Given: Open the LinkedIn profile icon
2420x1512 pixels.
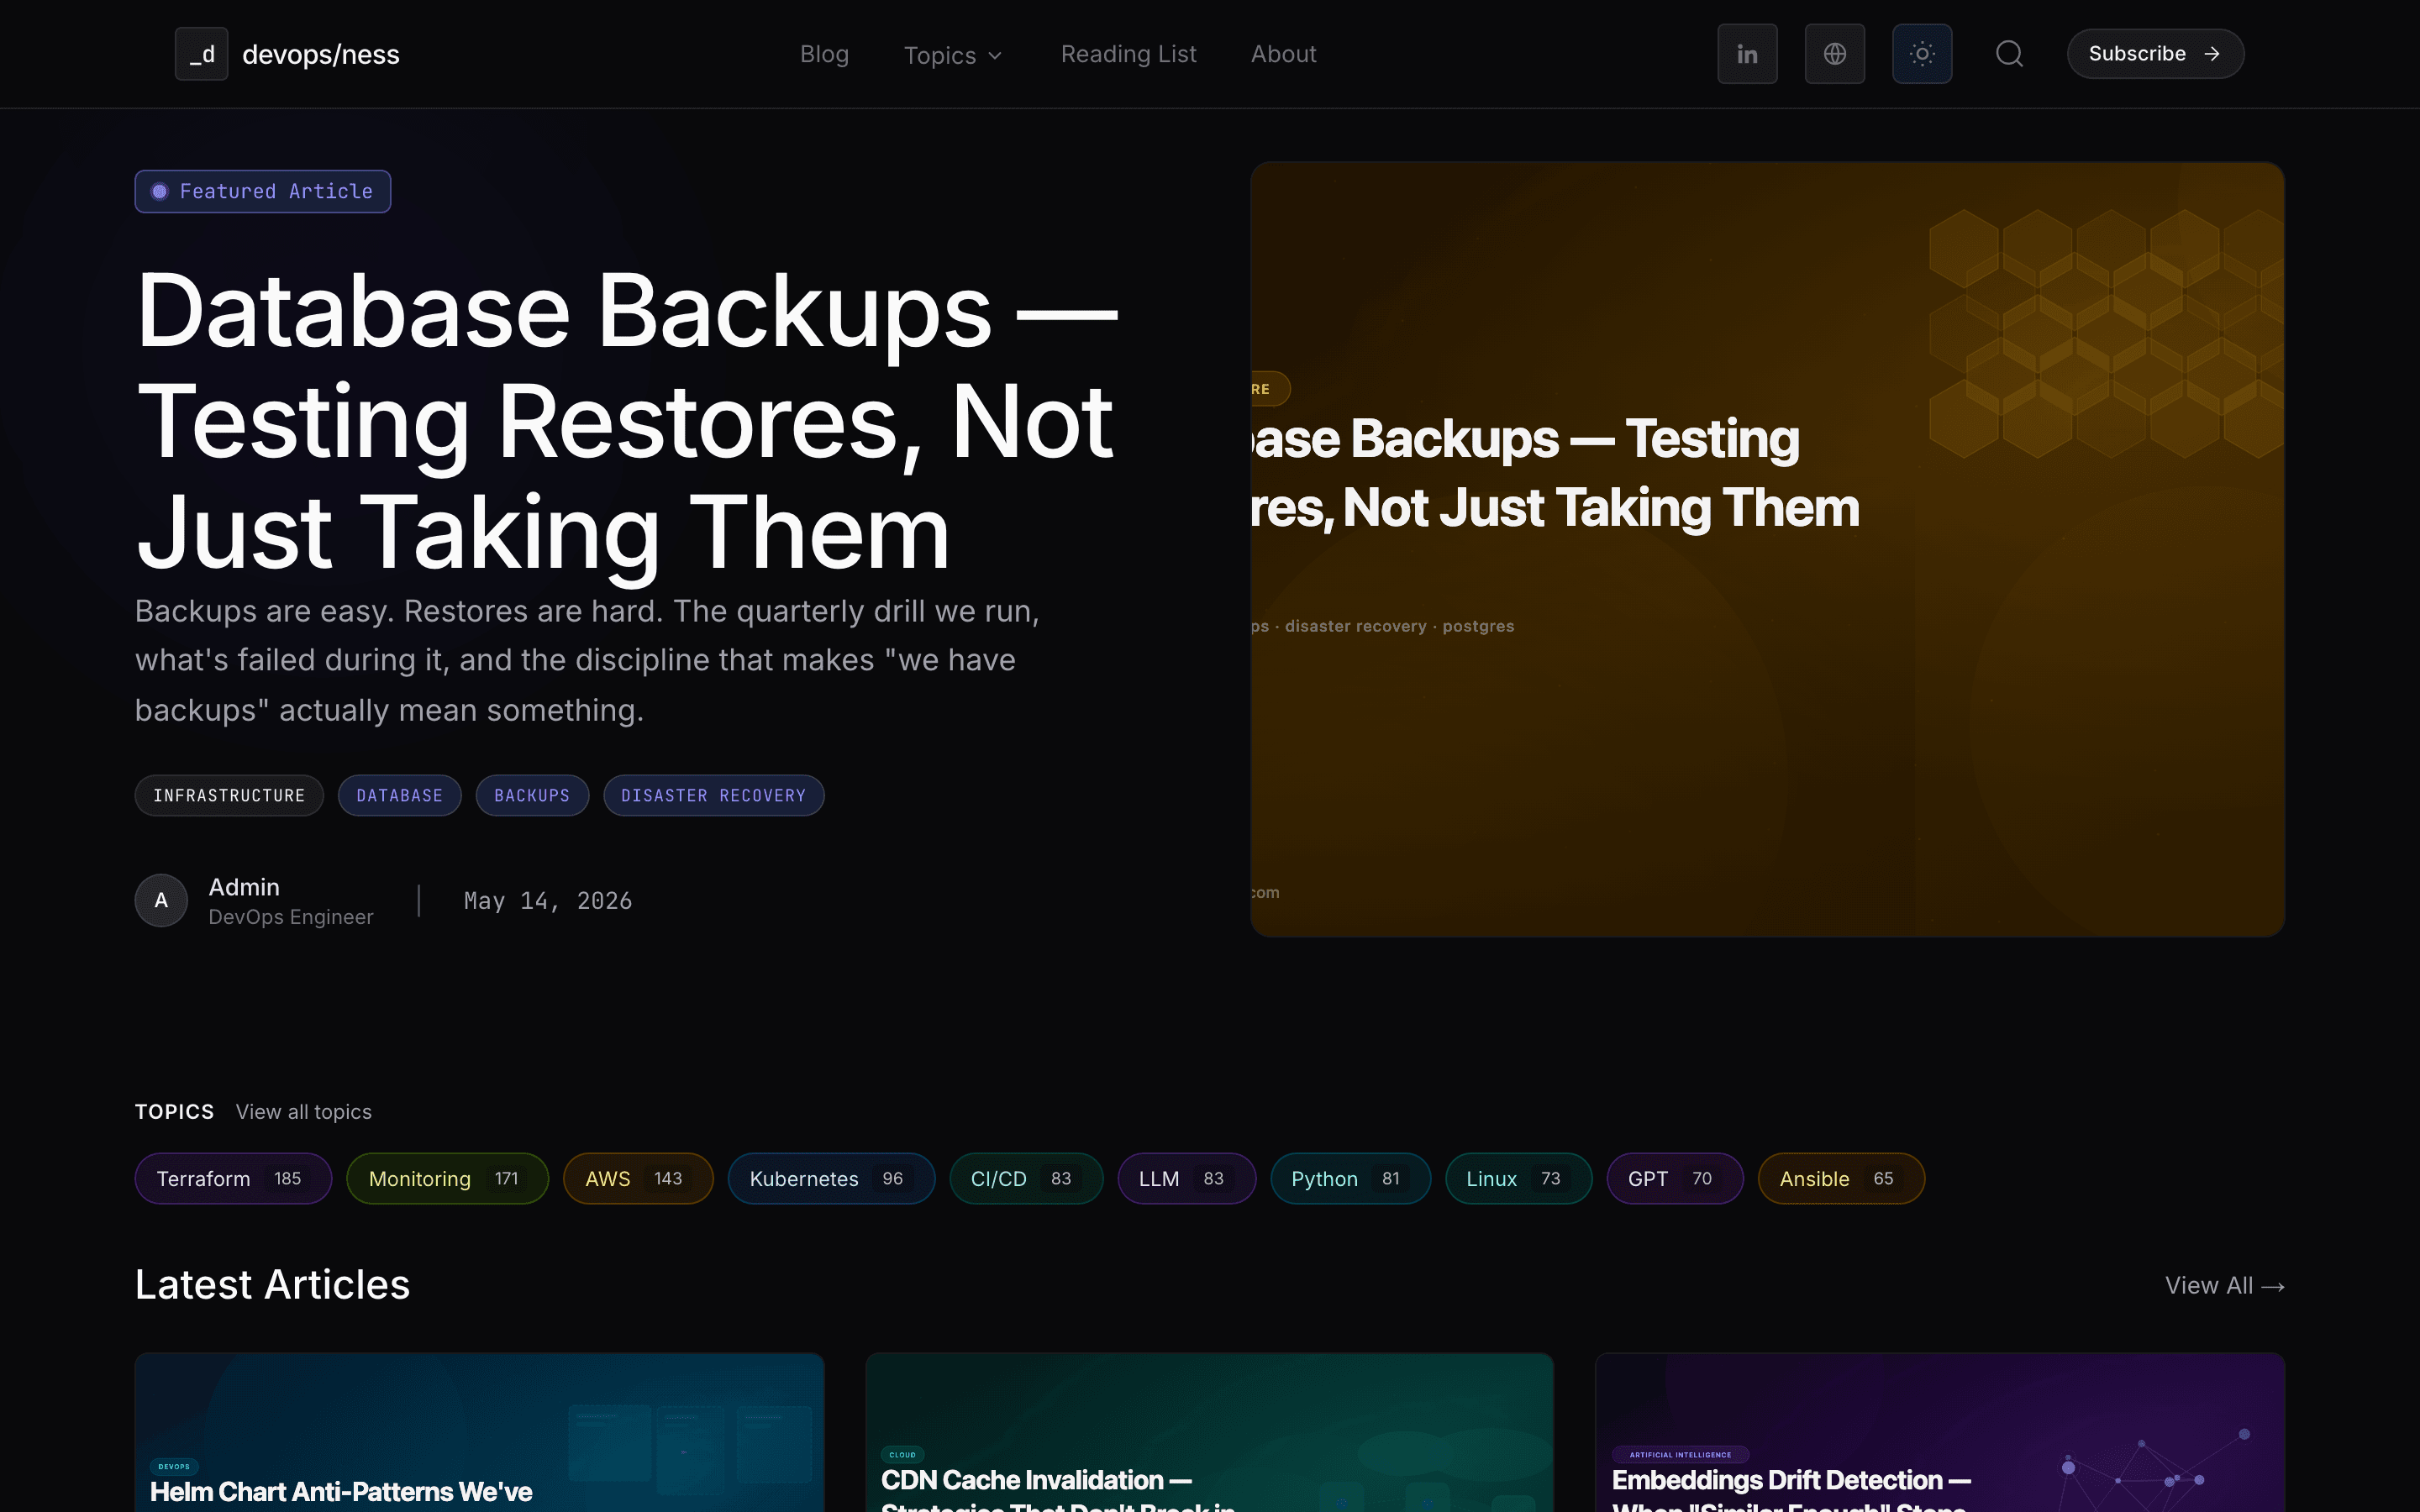Looking at the screenshot, I should 1747,54.
